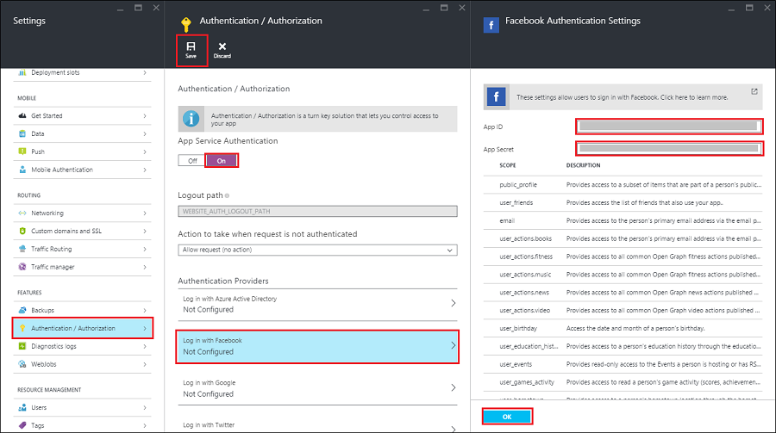Open Authentication / Authorization settings item

pos(83,328)
